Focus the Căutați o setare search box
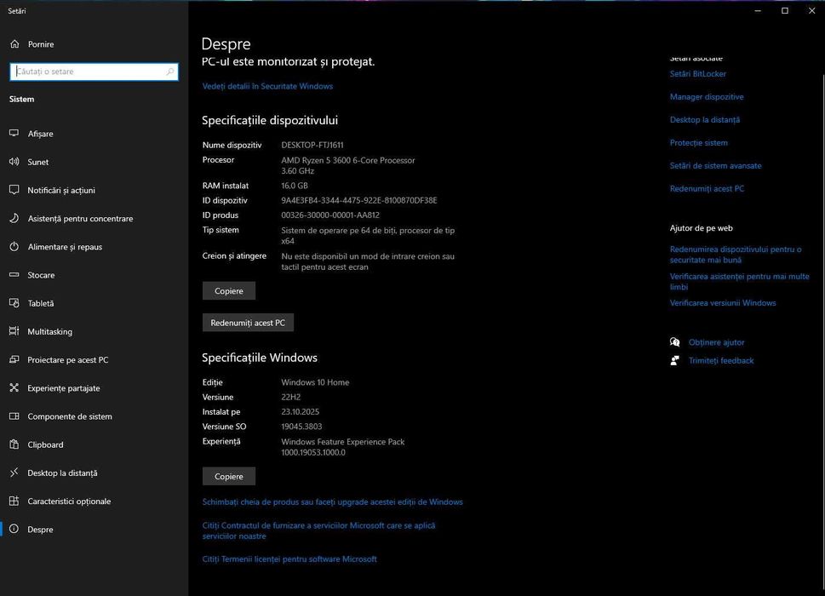 tap(94, 72)
